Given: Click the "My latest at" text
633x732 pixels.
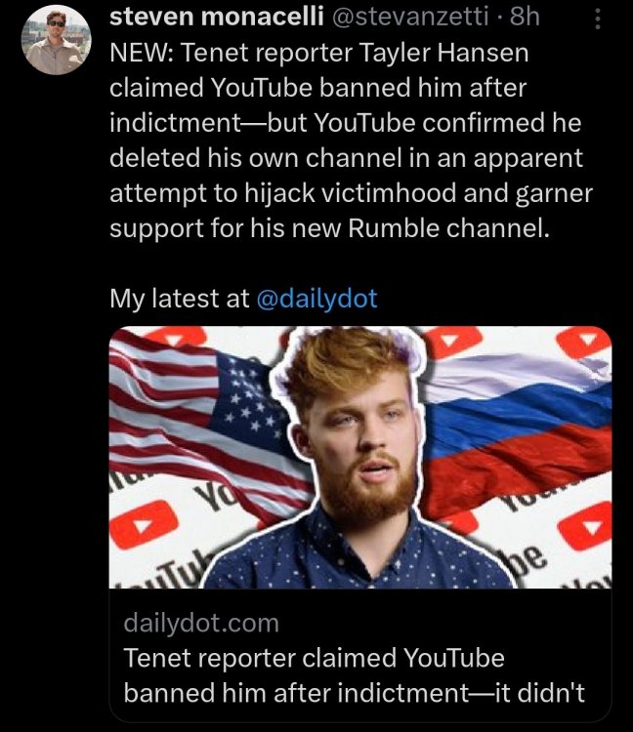Looking at the screenshot, I should point(180,300).
